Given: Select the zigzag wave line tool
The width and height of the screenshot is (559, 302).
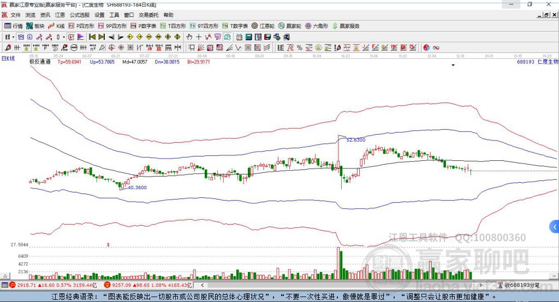Looking at the screenshot, I should [238, 48].
